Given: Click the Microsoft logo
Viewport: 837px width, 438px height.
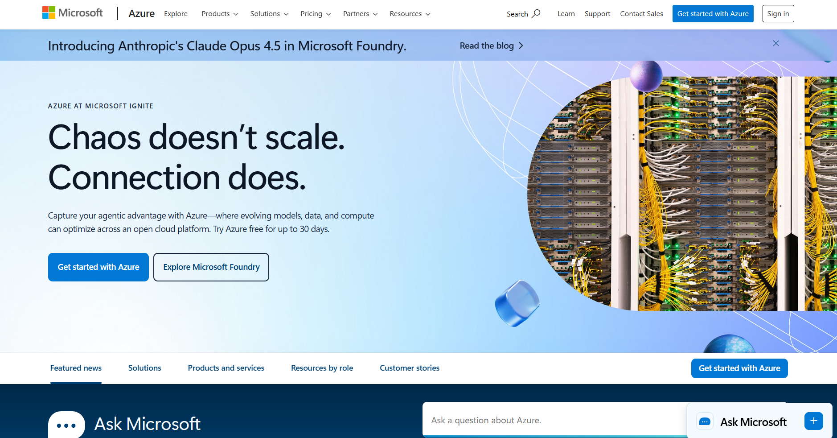Looking at the screenshot, I should pyautogui.click(x=72, y=12).
